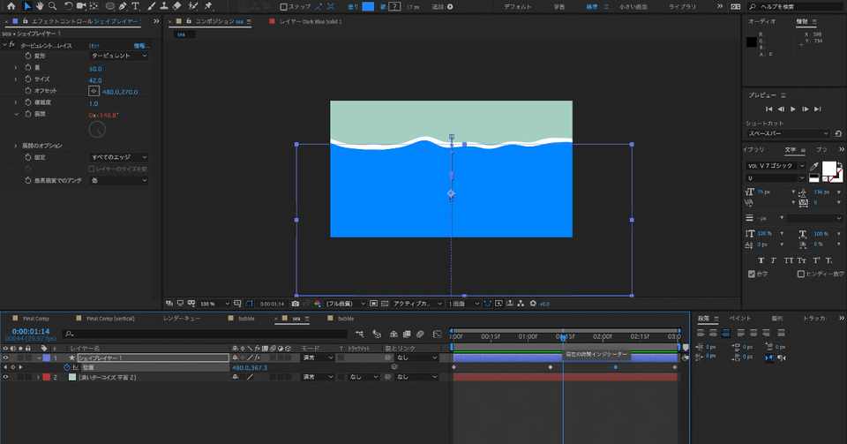Toggle the fx effect switch for Turbulent Displace
The width and height of the screenshot is (847, 444).
pyautogui.click(x=11, y=45)
